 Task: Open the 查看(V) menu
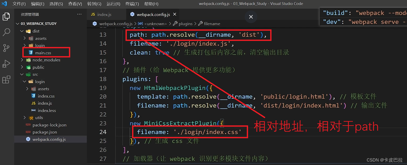(75, 4)
